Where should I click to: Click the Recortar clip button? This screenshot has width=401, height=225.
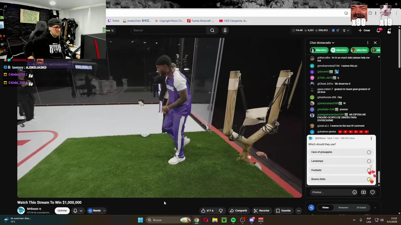pos(262,211)
